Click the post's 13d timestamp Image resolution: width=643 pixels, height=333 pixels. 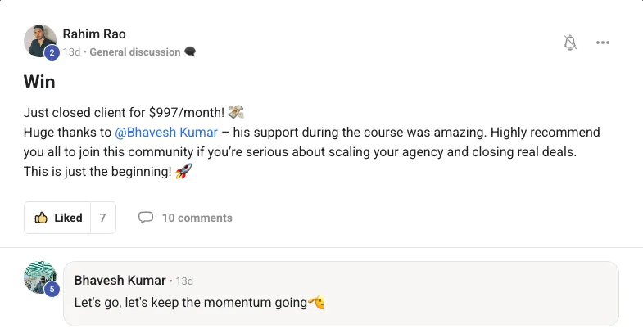(x=71, y=52)
